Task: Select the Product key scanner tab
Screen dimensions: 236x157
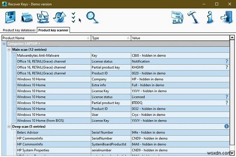Action: 53,30
